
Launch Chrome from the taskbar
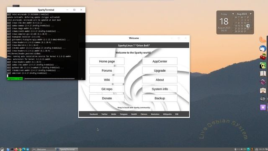pyautogui.click(x=20, y=149)
